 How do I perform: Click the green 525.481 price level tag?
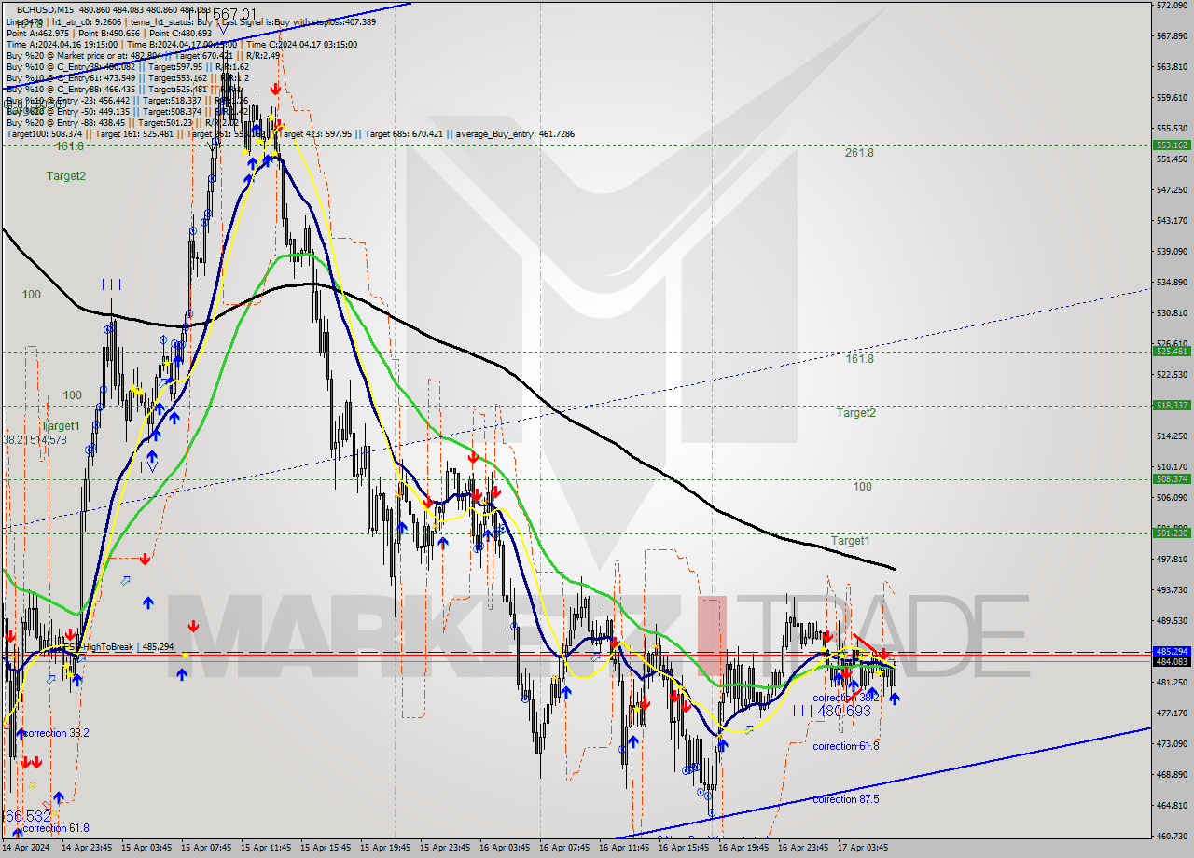(1172, 351)
